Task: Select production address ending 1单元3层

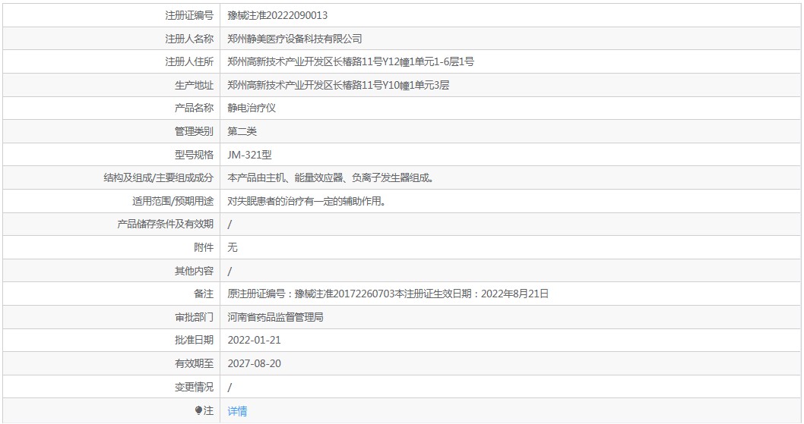Action: tap(338, 85)
